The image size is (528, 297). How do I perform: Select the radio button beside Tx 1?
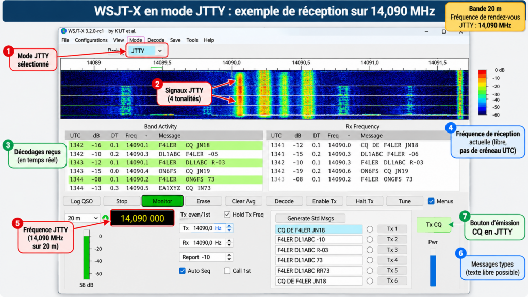tap(370, 229)
